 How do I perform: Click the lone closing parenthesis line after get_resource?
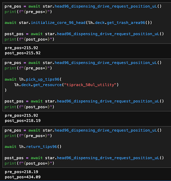[x=5, y=90]
